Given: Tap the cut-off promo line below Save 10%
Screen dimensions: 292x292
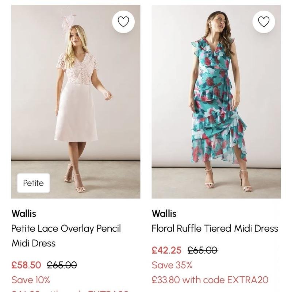Looking at the screenshot, I should 70,291.
